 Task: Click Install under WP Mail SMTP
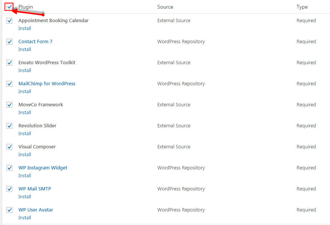(x=25, y=197)
